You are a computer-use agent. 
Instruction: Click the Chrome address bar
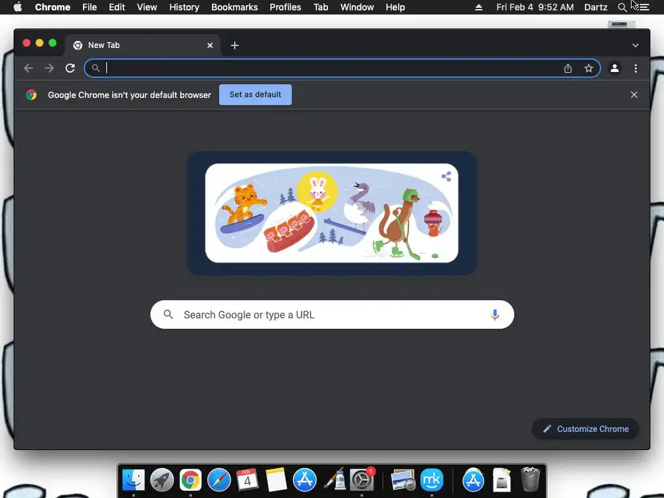pyautogui.click(x=342, y=68)
